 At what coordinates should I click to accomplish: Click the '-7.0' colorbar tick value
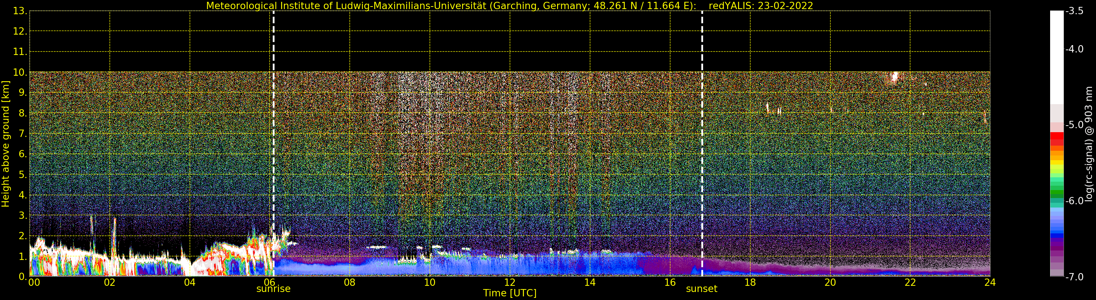tap(1074, 277)
